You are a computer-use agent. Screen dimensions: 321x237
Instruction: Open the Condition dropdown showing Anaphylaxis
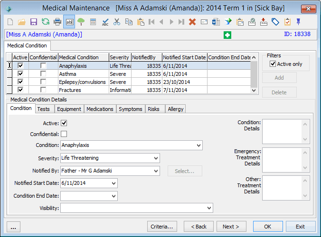tap(198, 145)
